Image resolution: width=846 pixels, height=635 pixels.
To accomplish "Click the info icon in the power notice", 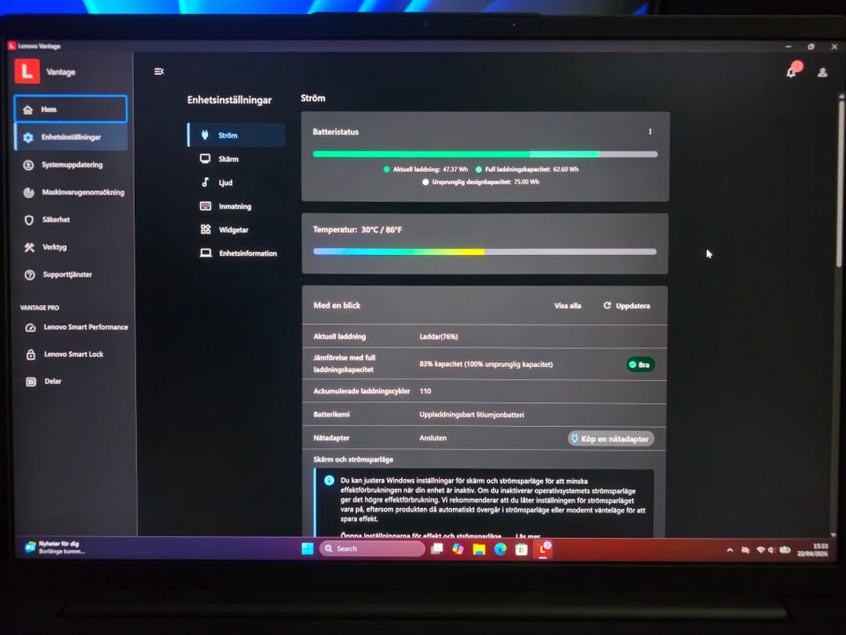I will pyautogui.click(x=329, y=481).
